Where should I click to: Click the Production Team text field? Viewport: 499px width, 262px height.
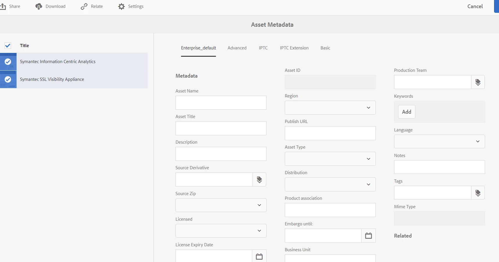click(x=433, y=82)
